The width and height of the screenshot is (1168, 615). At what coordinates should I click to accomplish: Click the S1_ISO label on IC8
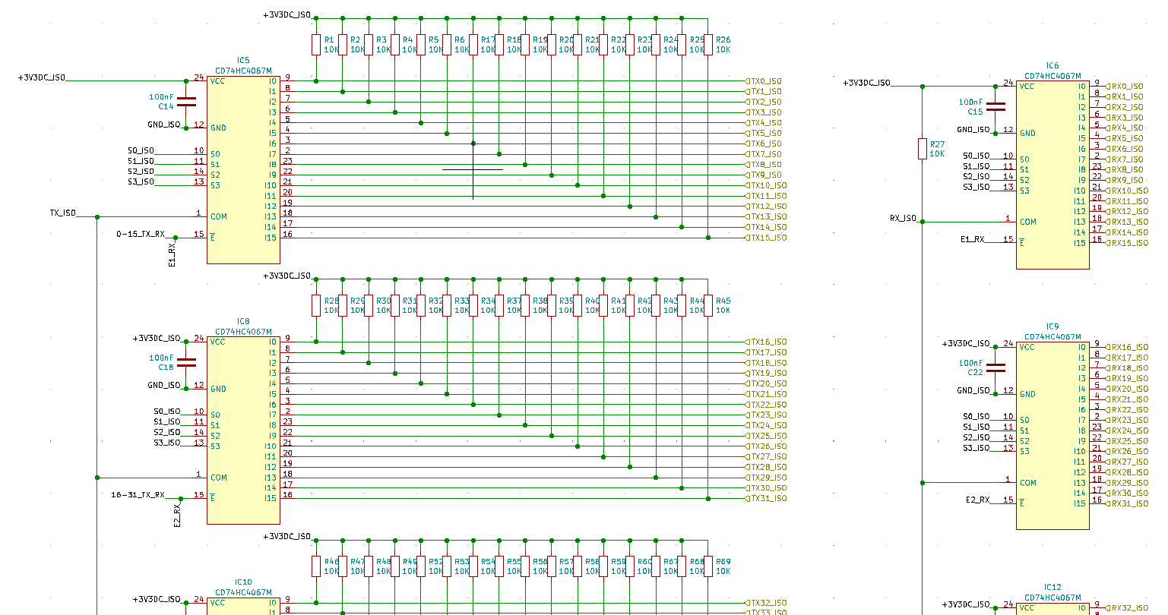[x=167, y=422]
